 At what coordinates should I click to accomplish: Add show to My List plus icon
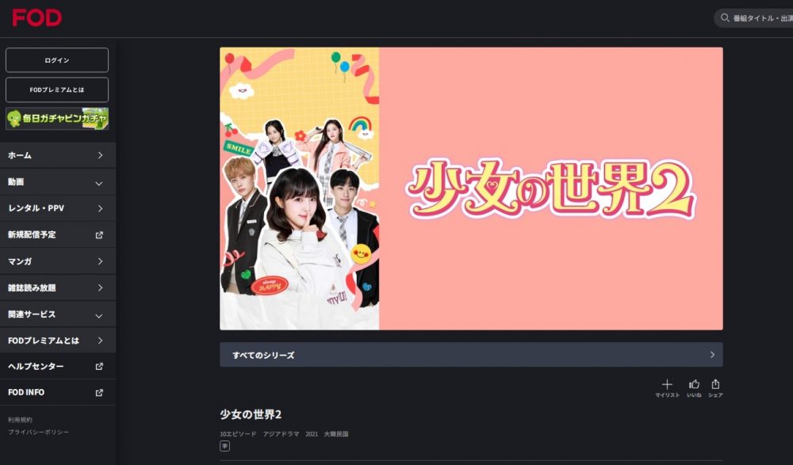click(x=667, y=385)
